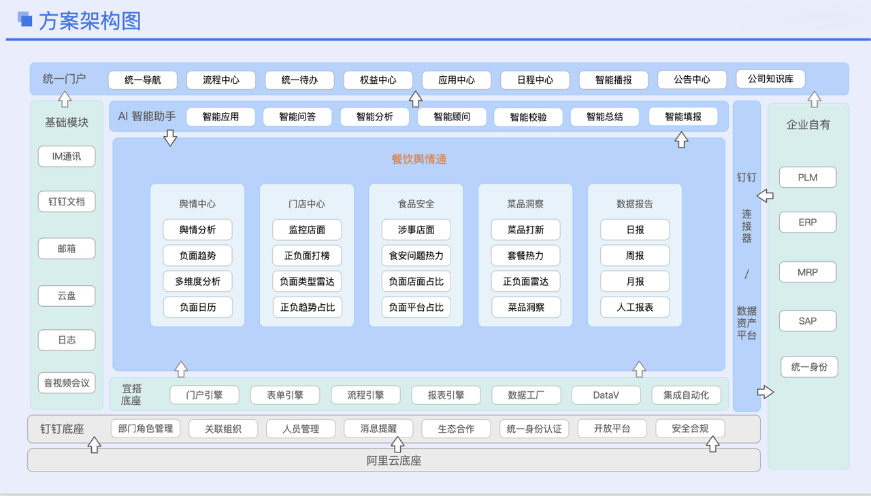Click the 监控店面 item under 门店中心
The width and height of the screenshot is (871, 496).
pos(306,229)
